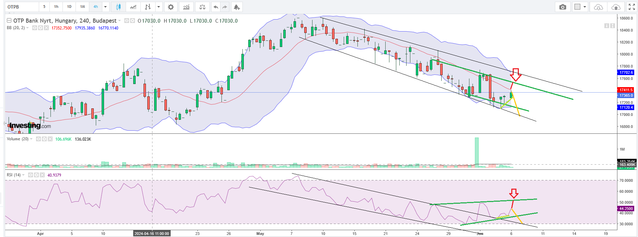The image size is (638, 237).
Task: Select the candlestick chart style icon
Action: click(x=118, y=7)
